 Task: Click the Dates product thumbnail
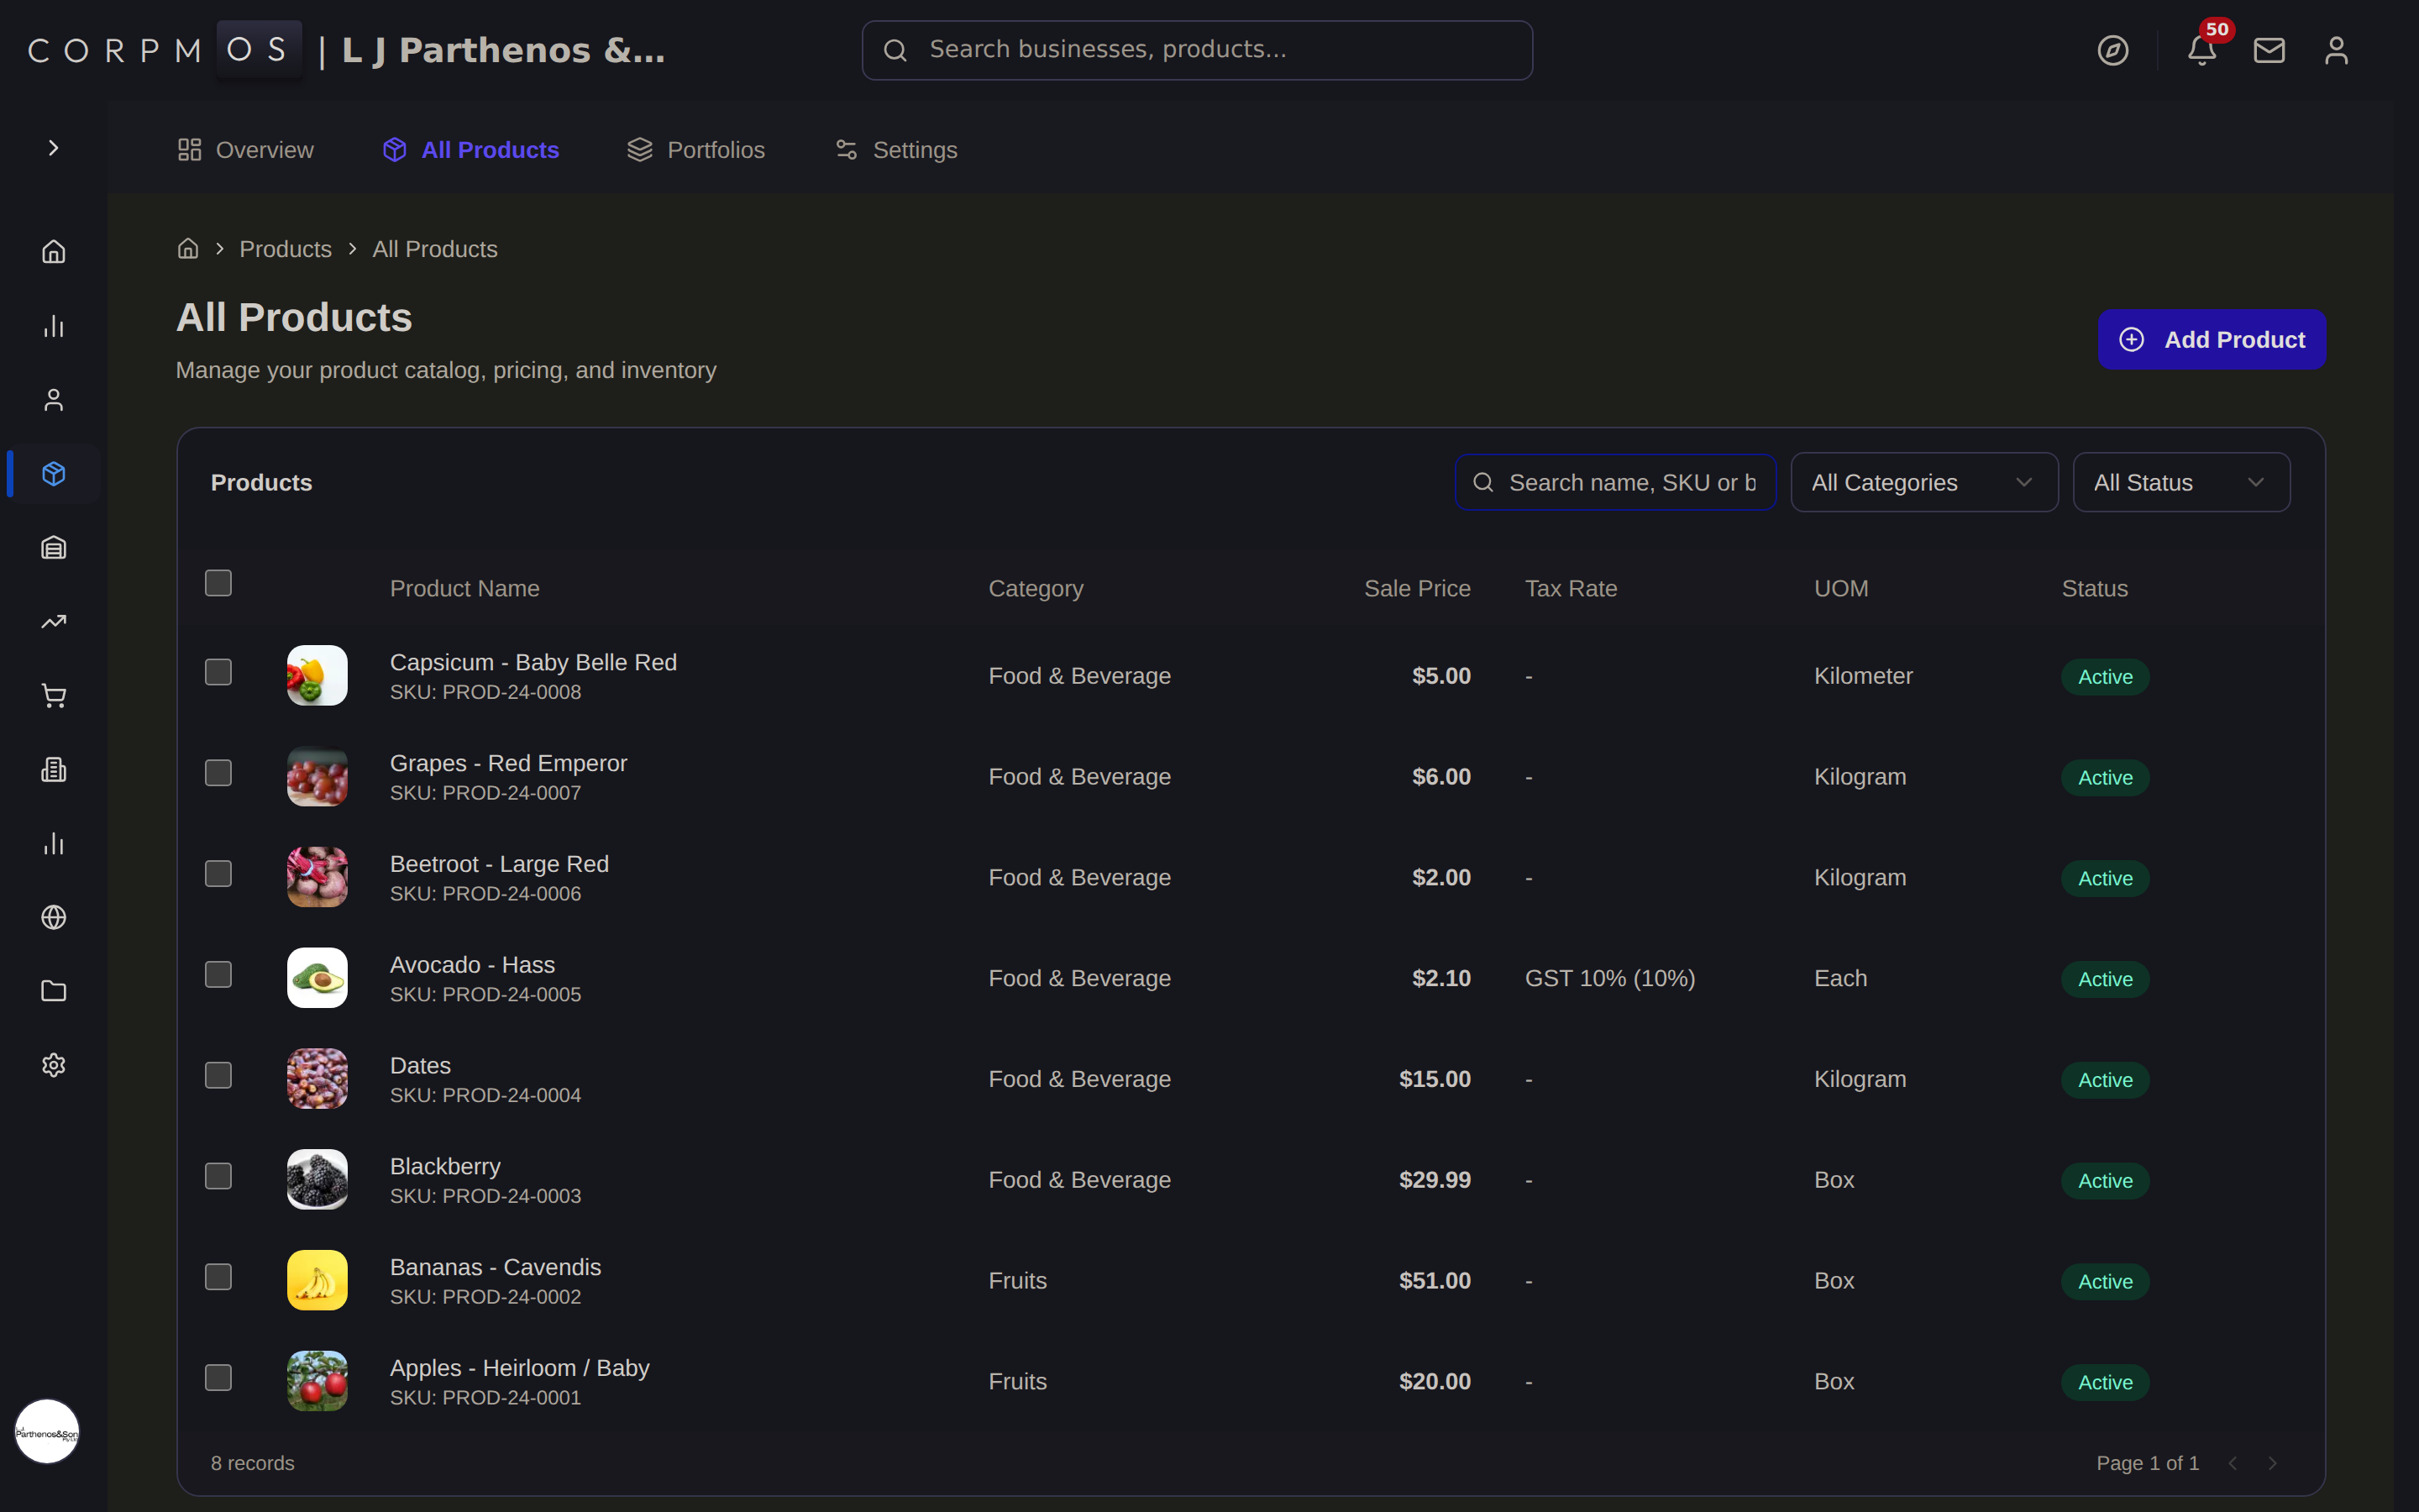click(x=317, y=1079)
